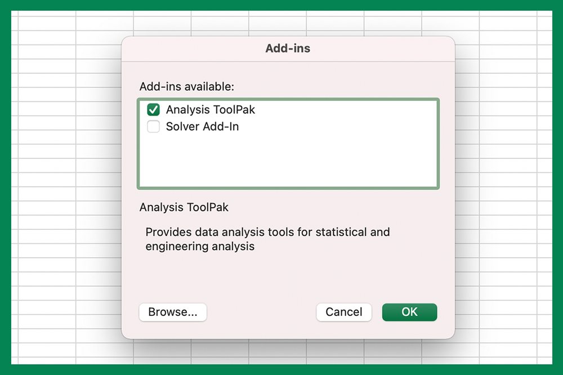Click the spreadsheet cell in the grid's top-left corner
The width and height of the screenshot is (563, 375).
(47, 23)
